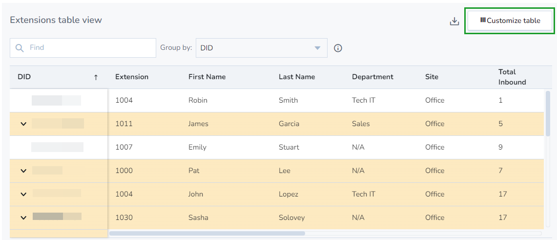
Task: Click the vertical scrollbar thumb
Action: click(x=547, y=113)
